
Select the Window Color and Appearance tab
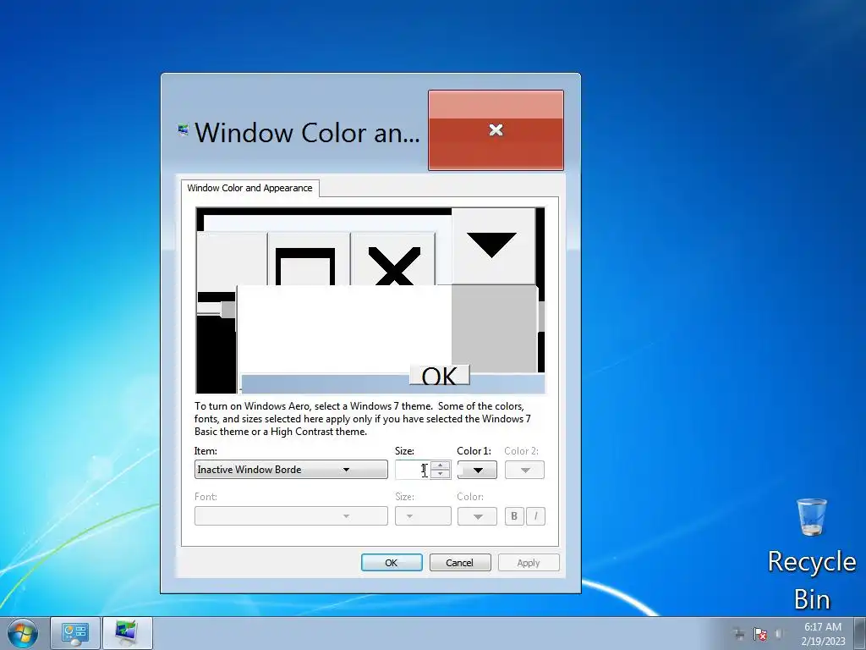pos(249,188)
